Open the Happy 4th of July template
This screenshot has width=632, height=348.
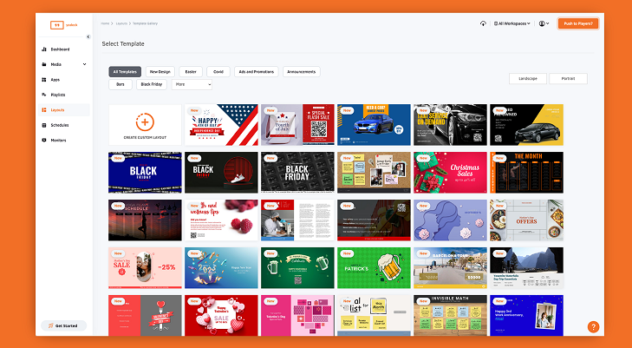(221, 125)
